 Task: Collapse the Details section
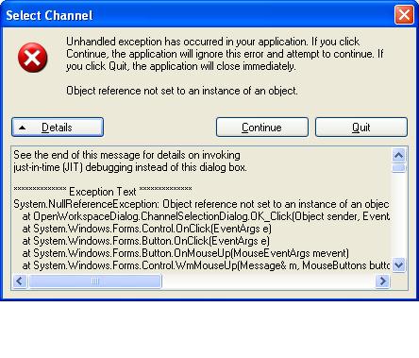tap(58, 128)
